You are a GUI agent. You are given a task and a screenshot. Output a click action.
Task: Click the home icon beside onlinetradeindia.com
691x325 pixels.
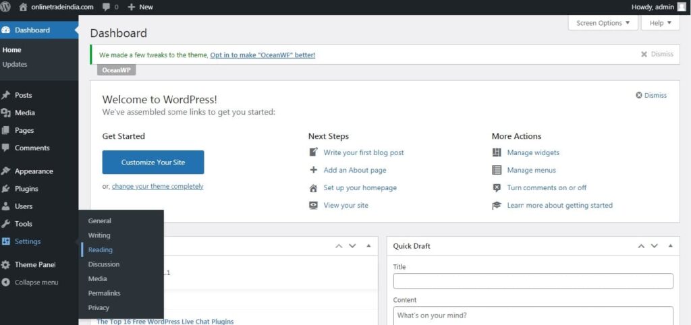pos(24,7)
